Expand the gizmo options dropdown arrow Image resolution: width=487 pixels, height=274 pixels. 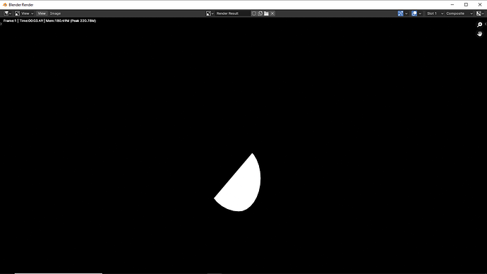pyautogui.click(x=407, y=13)
